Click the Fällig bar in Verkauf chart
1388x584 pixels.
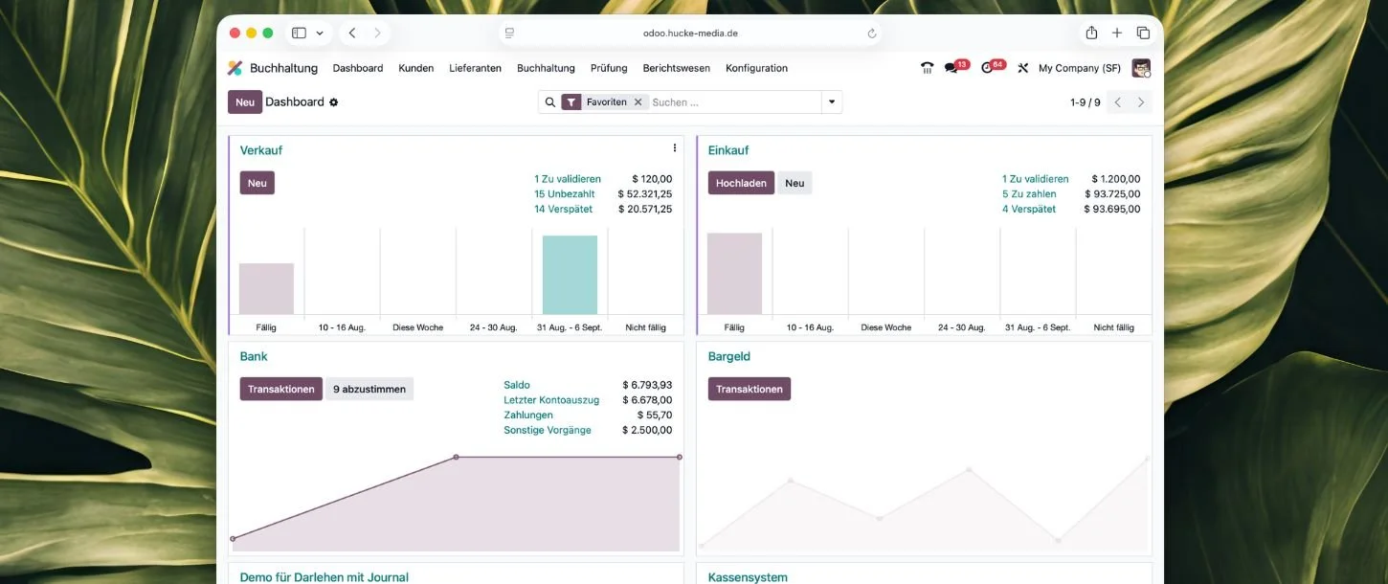(x=266, y=288)
